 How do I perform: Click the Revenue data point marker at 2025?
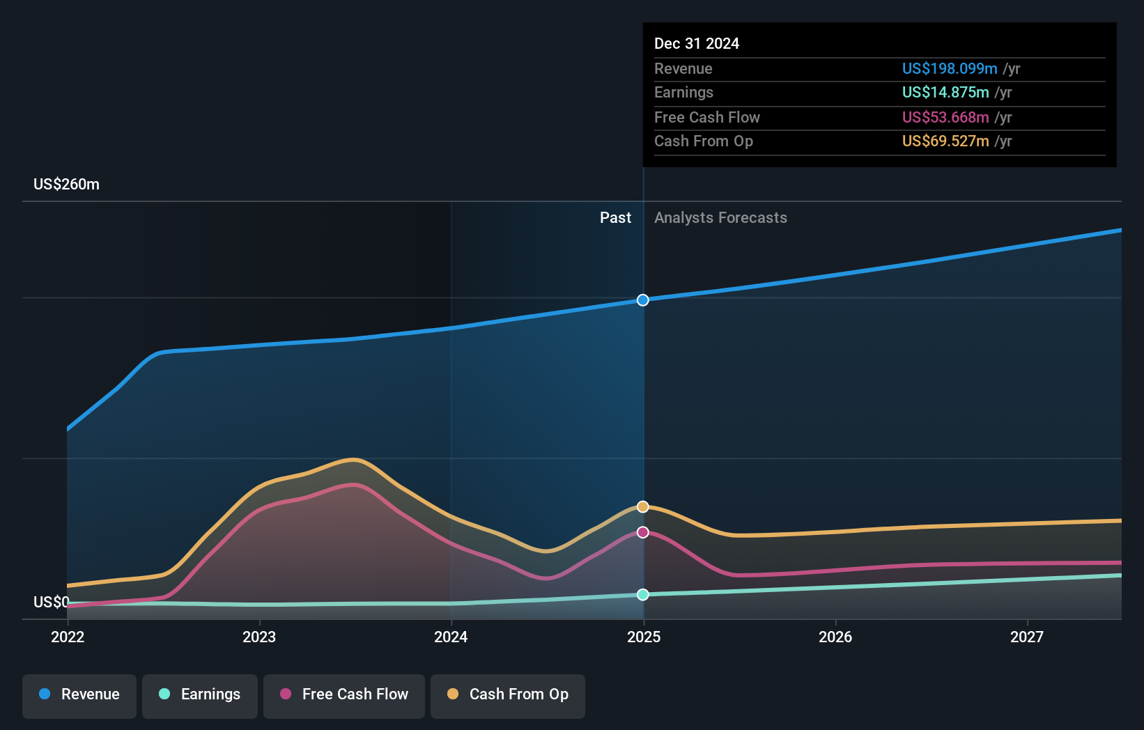click(643, 300)
